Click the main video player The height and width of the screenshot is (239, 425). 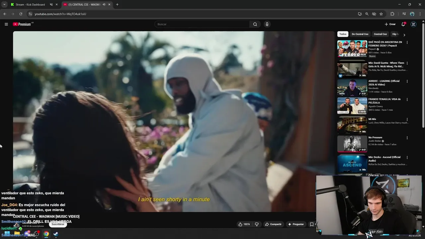174,121
